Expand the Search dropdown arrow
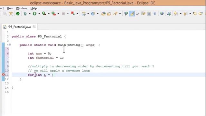Screen dimensions: 206x116 [120, 14]
